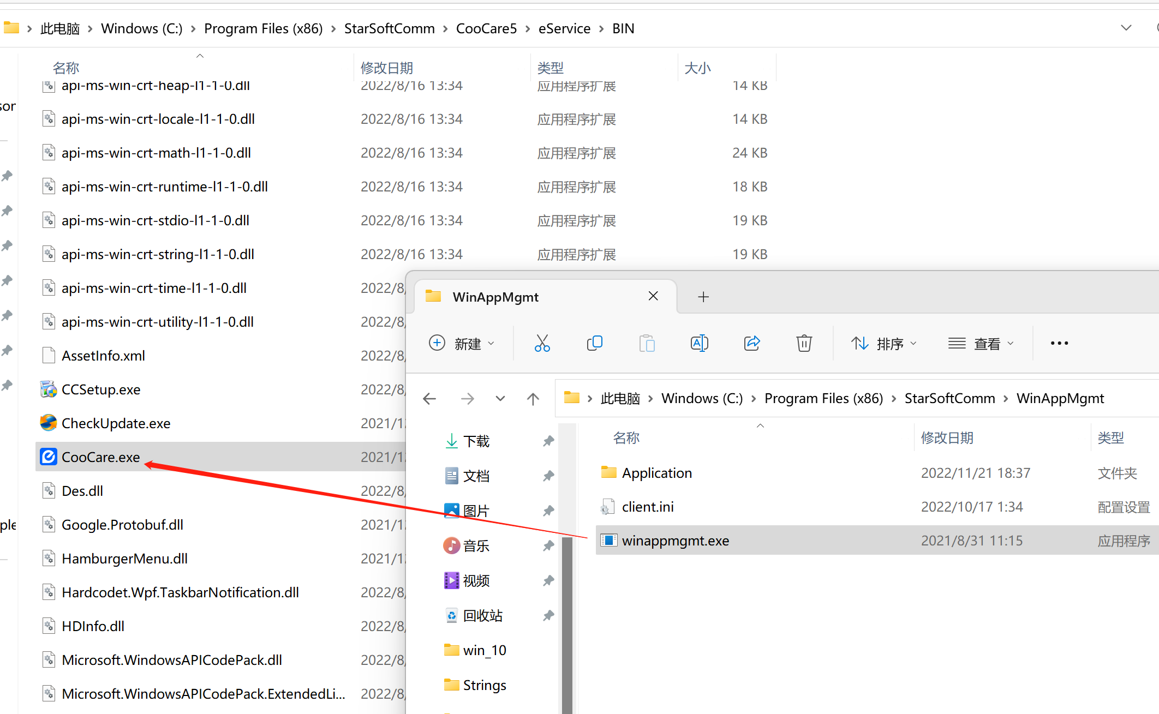Click the Share icon in toolbar
1159x714 pixels.
tap(752, 343)
